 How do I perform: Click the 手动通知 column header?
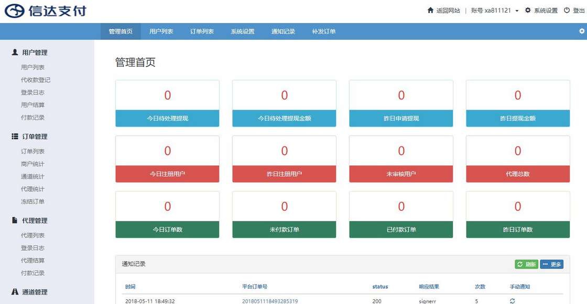[519, 287]
